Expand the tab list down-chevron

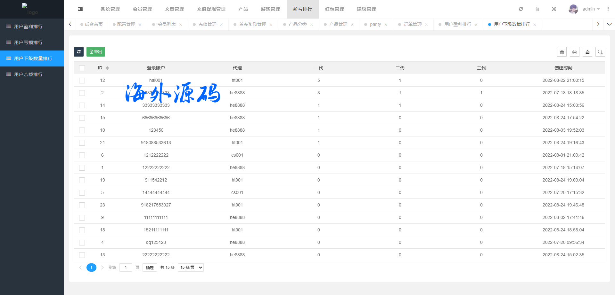[609, 24]
